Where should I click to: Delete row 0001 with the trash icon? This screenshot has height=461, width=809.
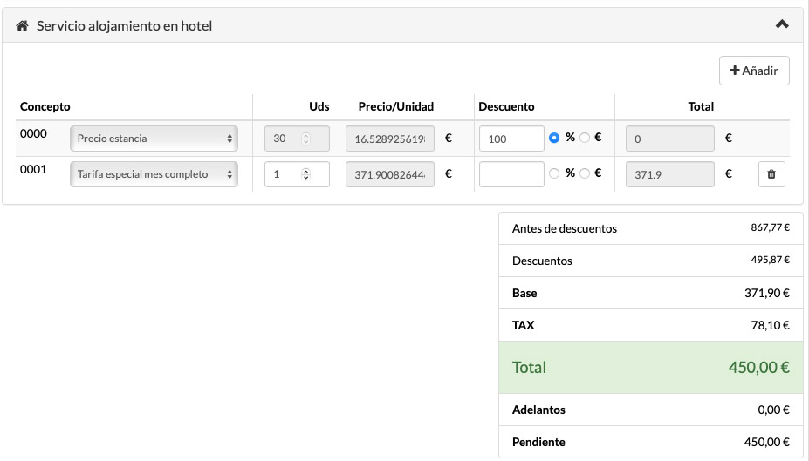tap(771, 174)
